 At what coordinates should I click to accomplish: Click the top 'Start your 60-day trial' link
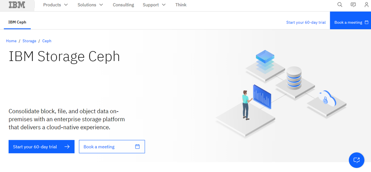pyautogui.click(x=306, y=23)
